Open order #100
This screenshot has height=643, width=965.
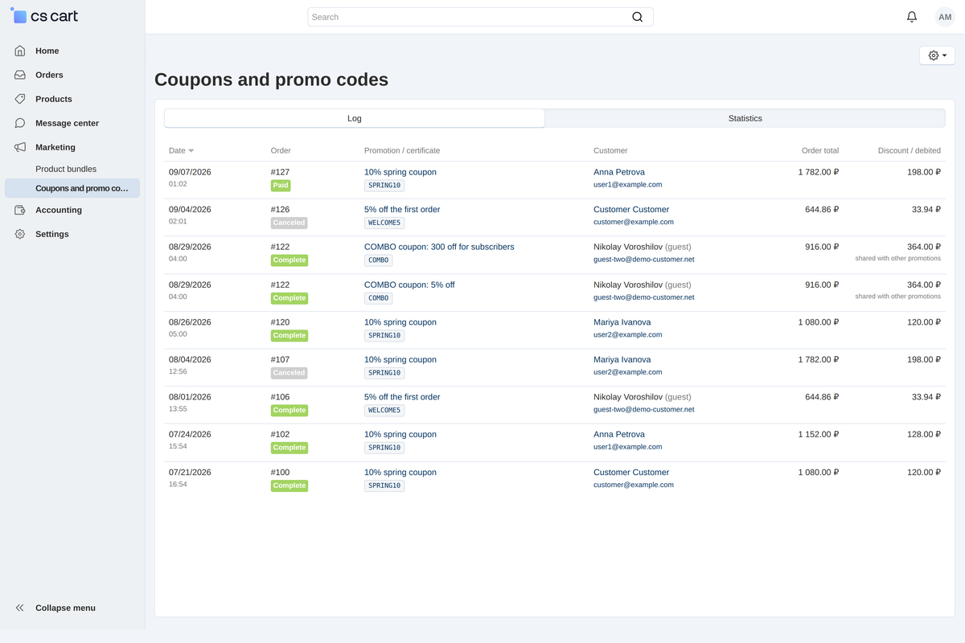280,472
